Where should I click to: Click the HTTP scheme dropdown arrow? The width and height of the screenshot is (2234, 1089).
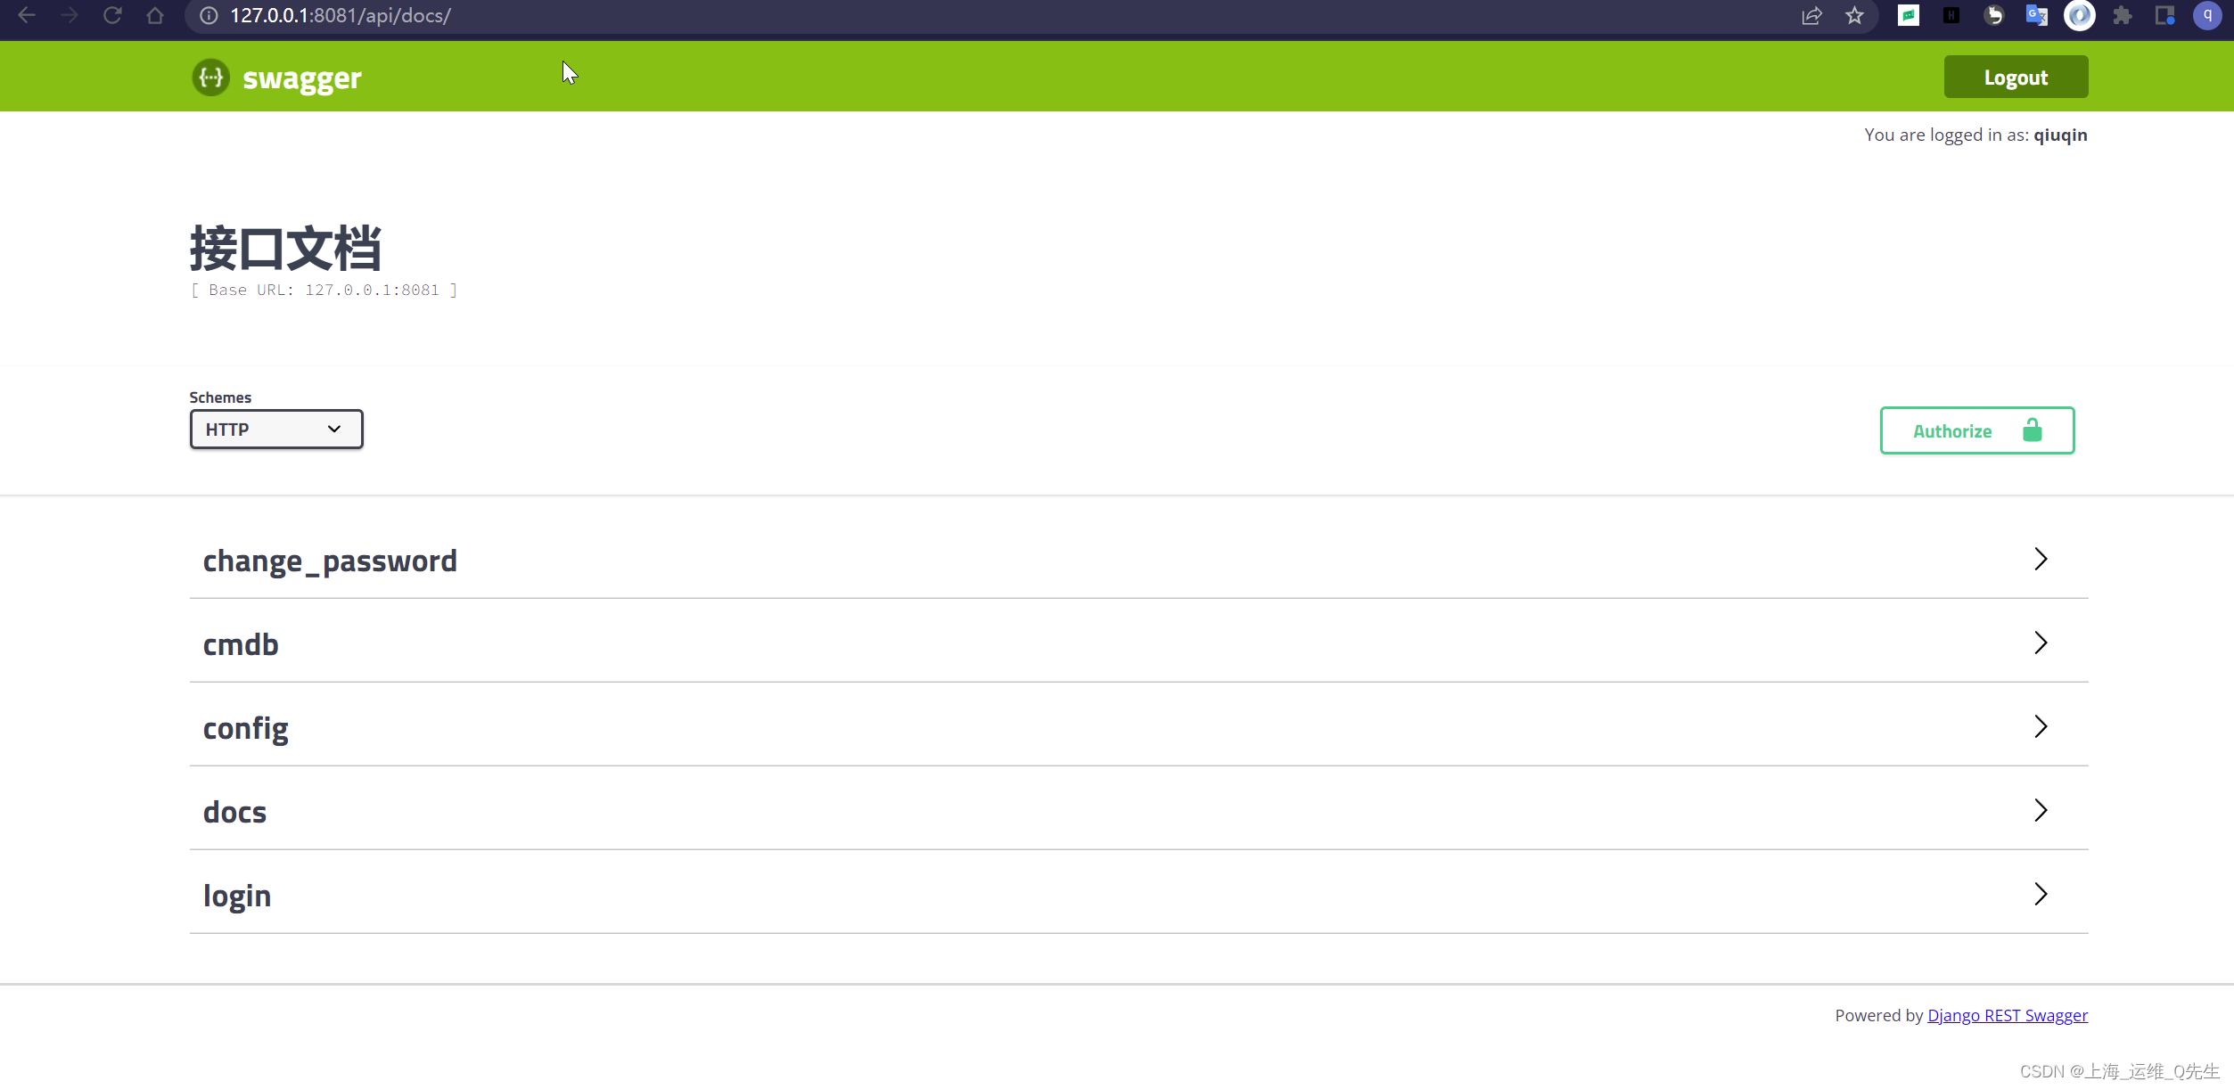click(332, 429)
